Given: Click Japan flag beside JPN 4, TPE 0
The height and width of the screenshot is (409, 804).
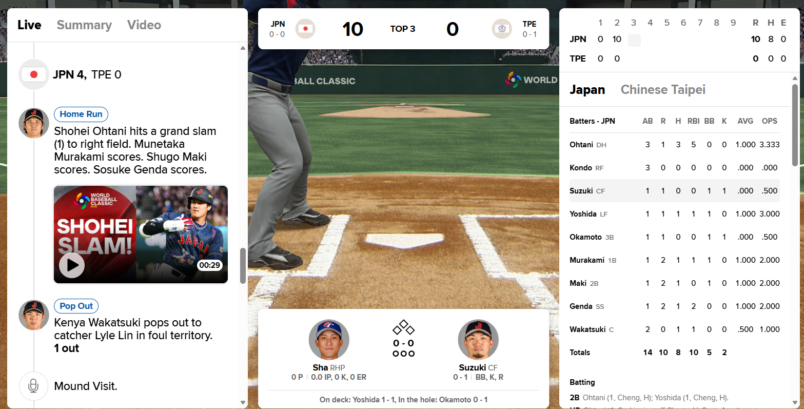Looking at the screenshot, I should (x=34, y=74).
